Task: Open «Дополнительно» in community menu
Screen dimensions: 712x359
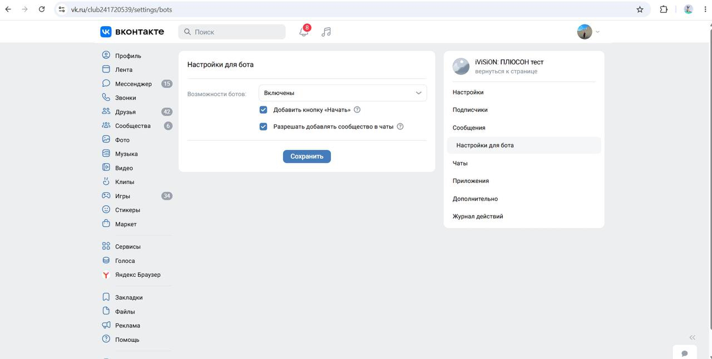Action: [475, 198]
